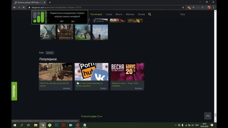
Task: Click the browser forward arrow
Action: click(19, 7)
